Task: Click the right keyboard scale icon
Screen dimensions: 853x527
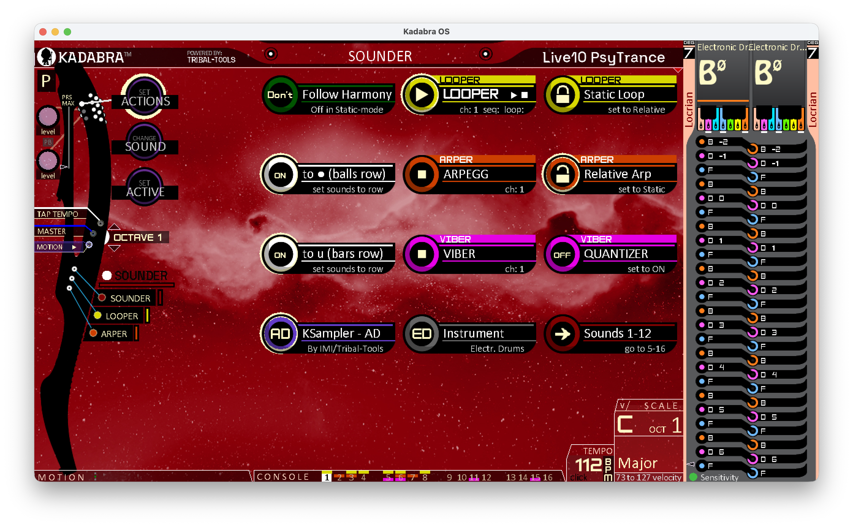Action: 779,119
